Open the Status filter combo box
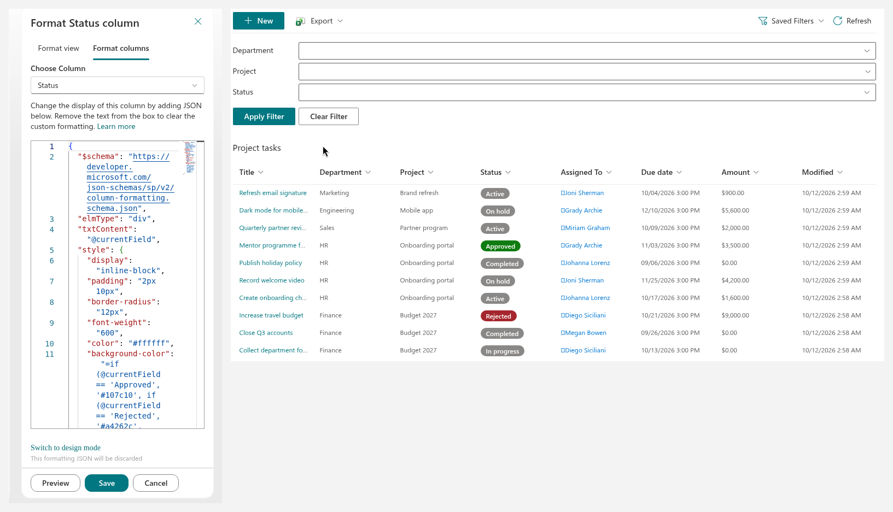893x512 pixels. pos(587,92)
